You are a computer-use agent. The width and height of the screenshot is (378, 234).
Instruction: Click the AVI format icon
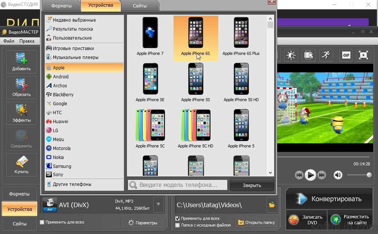[50, 205]
